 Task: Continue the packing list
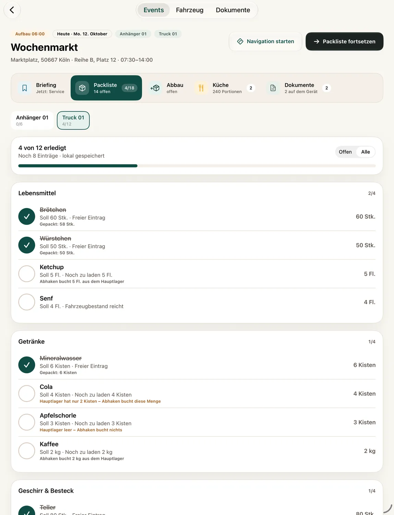click(344, 41)
